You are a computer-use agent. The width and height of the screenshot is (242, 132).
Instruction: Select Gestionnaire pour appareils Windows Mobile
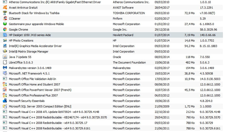[36, 24]
